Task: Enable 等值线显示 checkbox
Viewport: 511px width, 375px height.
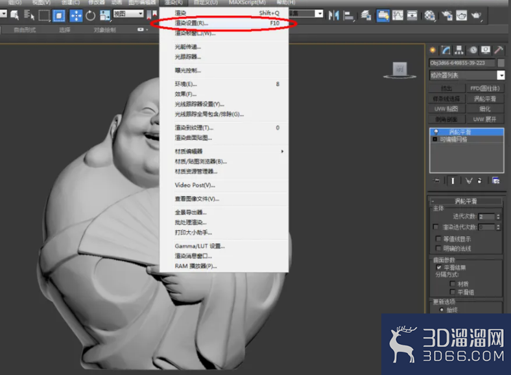Action: click(438, 238)
